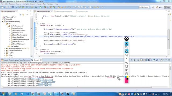Select ECommerce.java in Package Explorer

(19, 30)
